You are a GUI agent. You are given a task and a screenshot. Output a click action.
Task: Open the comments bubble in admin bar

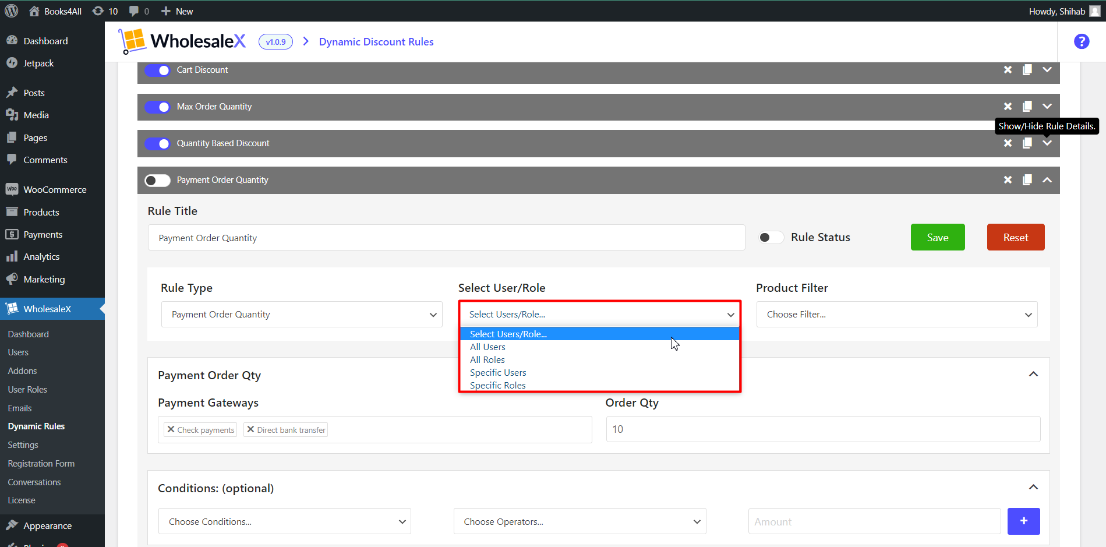(139, 11)
